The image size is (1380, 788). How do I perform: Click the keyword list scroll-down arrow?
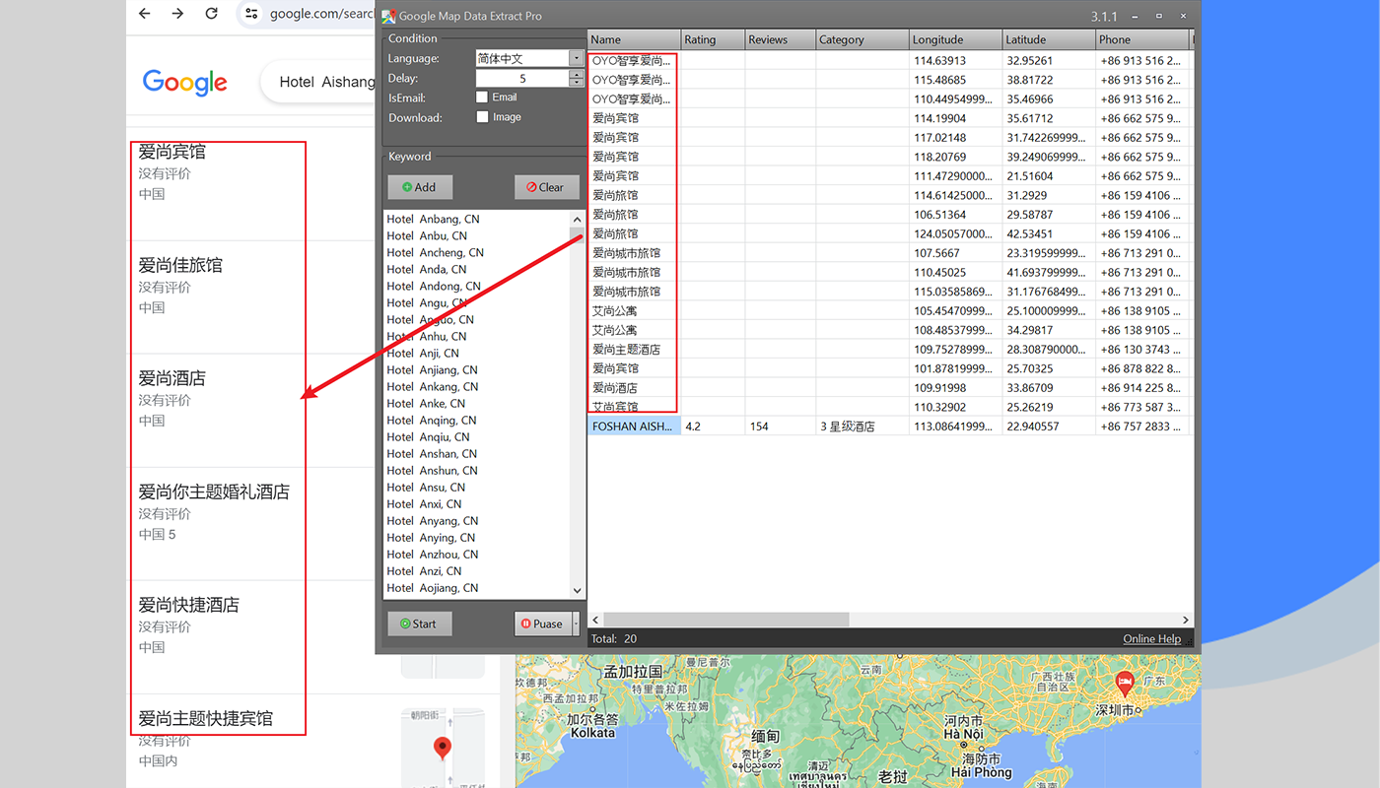tap(578, 590)
